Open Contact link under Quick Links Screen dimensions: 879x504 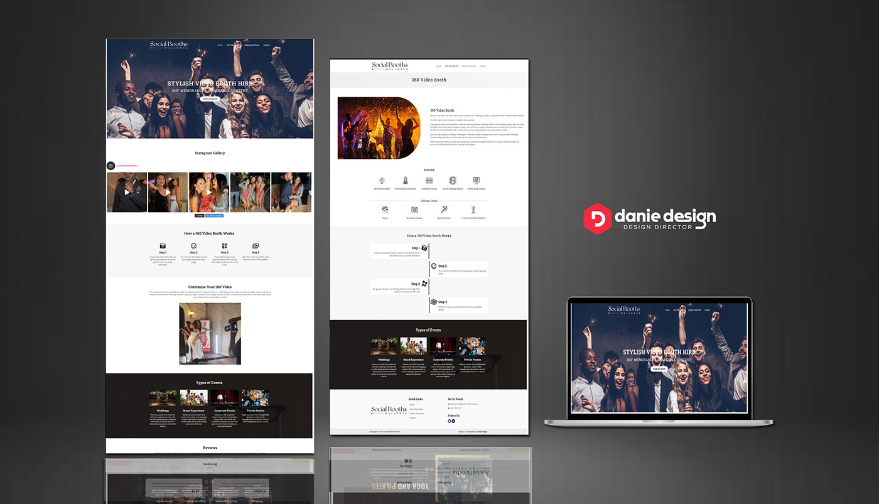coord(413,418)
